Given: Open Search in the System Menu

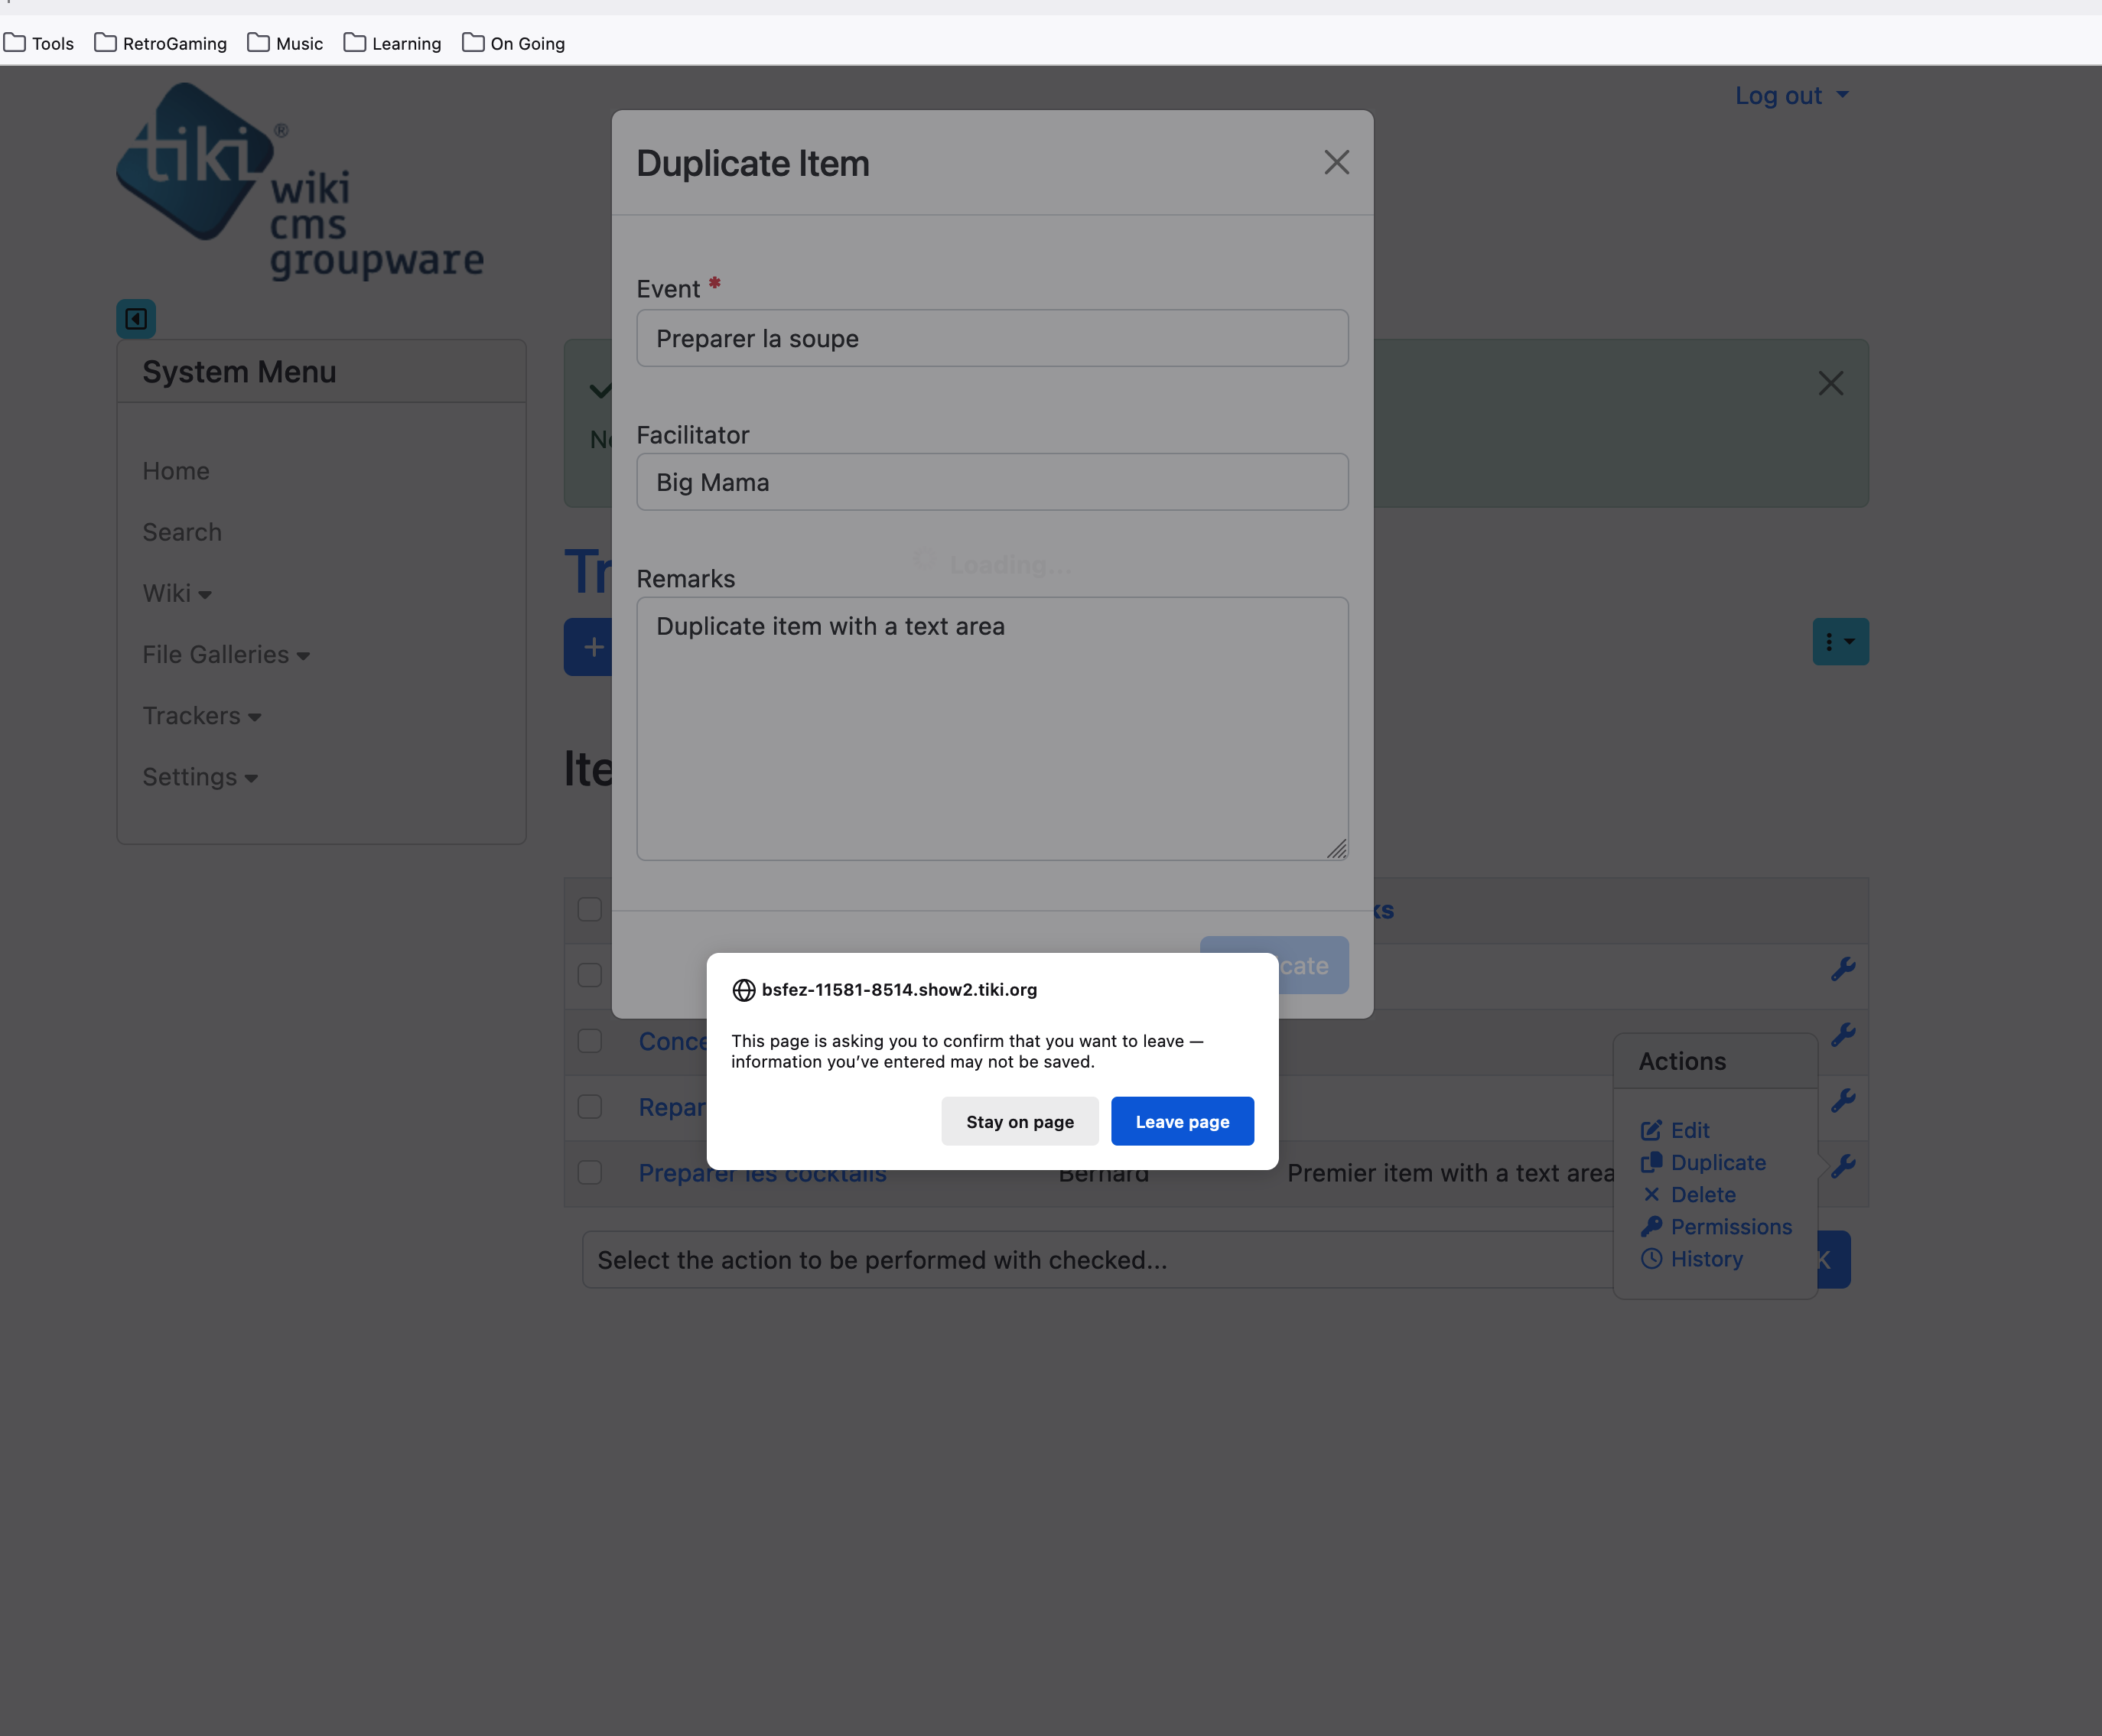Looking at the screenshot, I should pyautogui.click(x=182, y=532).
